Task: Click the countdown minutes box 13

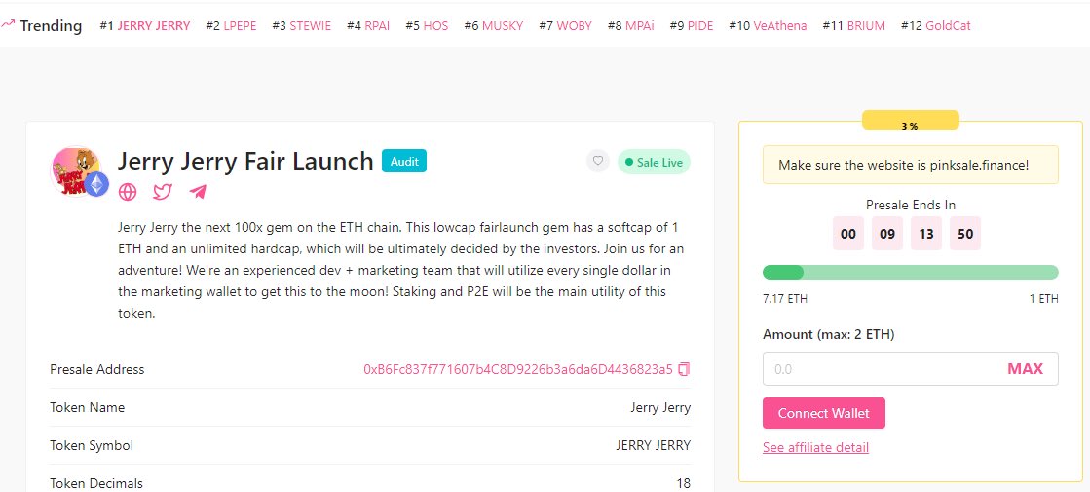Action: [926, 234]
